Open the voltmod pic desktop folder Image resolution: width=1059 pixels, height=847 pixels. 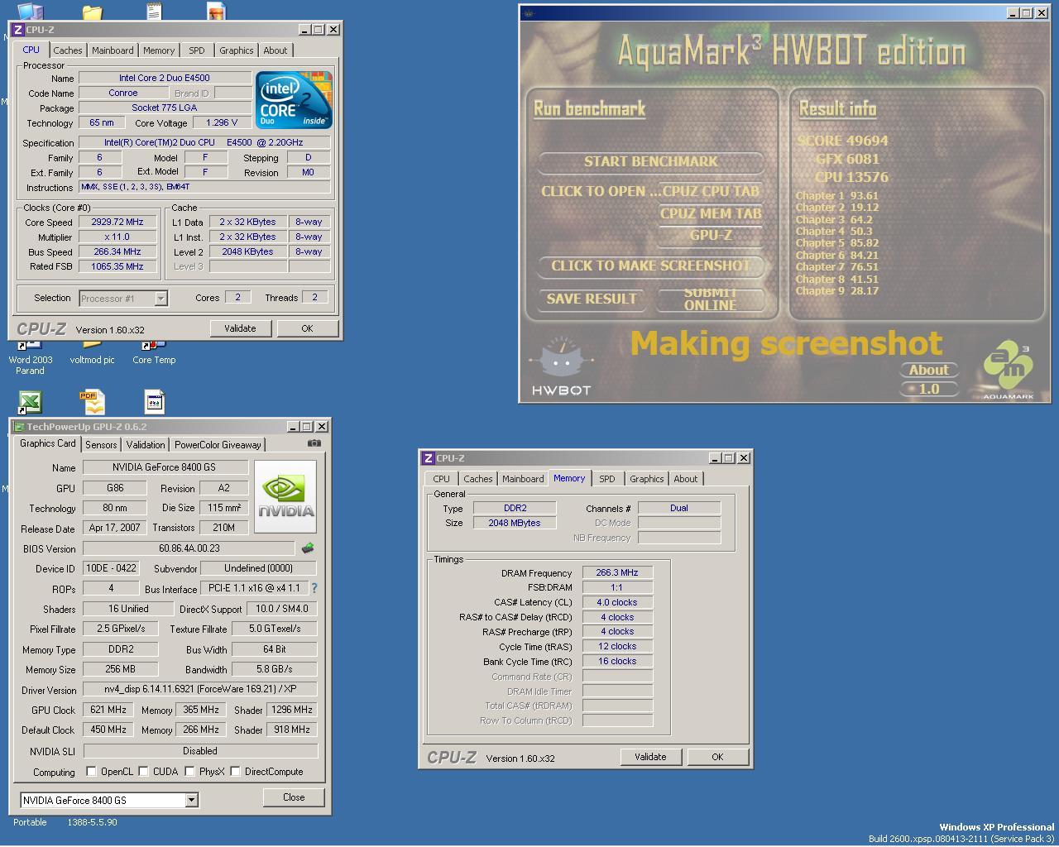click(x=92, y=353)
